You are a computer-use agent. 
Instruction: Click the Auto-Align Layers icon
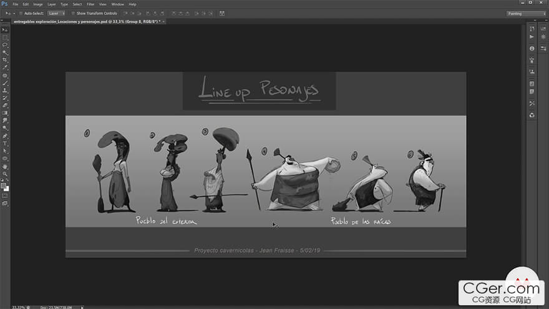222,13
